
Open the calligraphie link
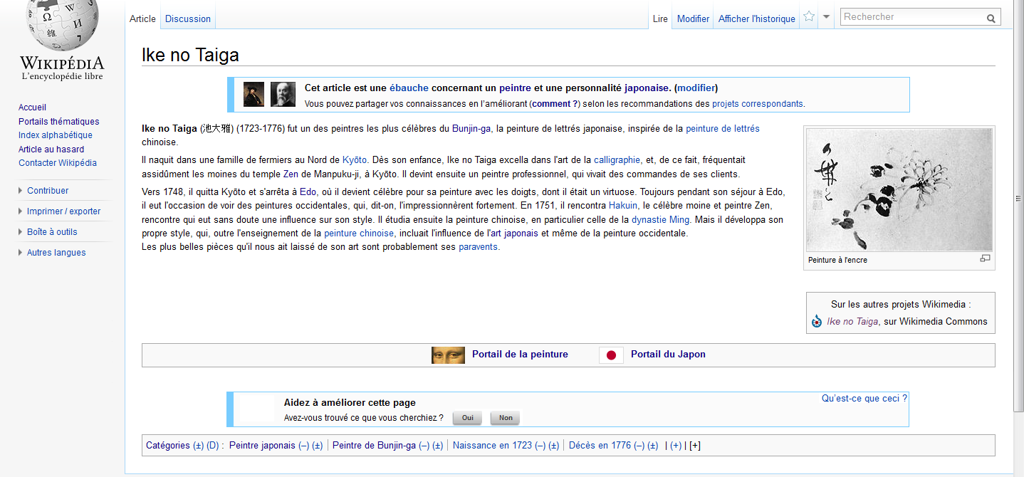[x=617, y=160]
